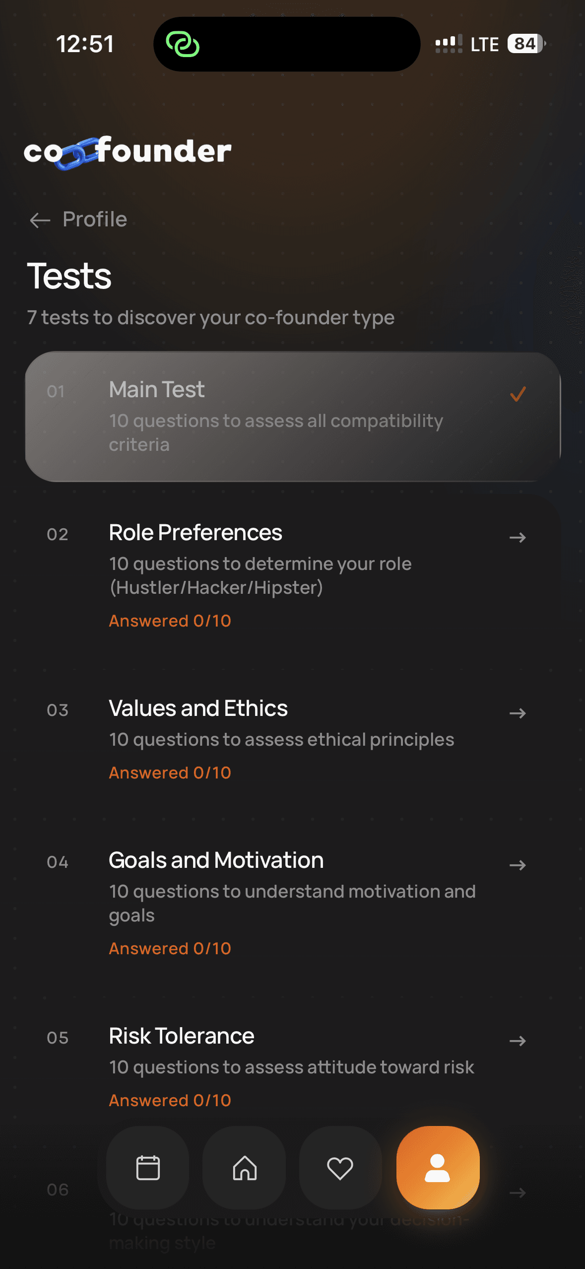
Task: Tap the cofounder chain-link logo
Action: point(128,152)
